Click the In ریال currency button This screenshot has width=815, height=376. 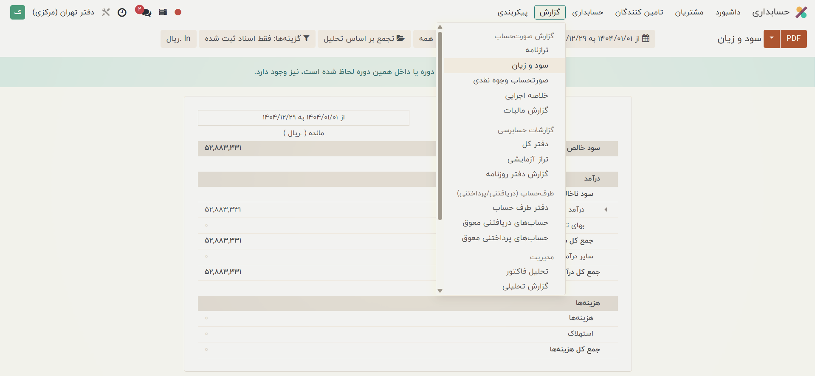click(178, 39)
